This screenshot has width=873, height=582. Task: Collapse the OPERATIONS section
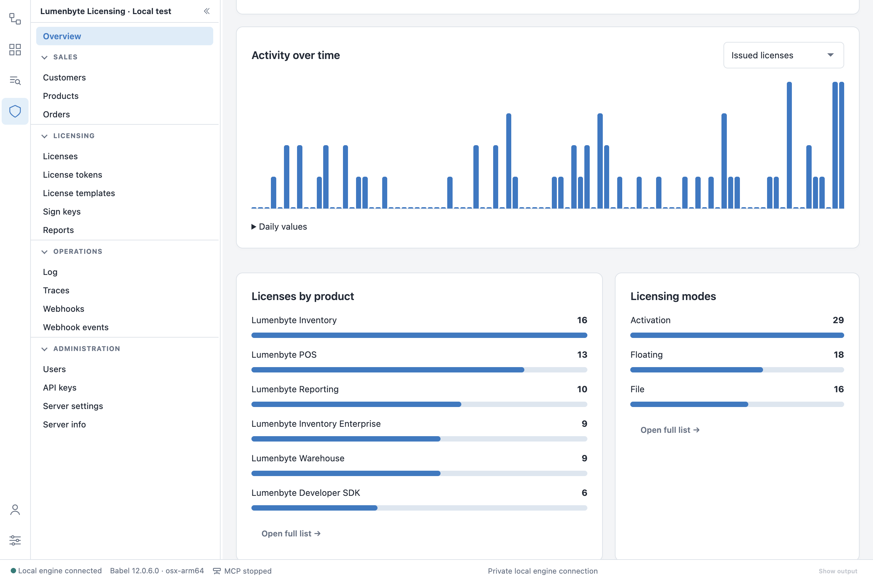pos(45,252)
